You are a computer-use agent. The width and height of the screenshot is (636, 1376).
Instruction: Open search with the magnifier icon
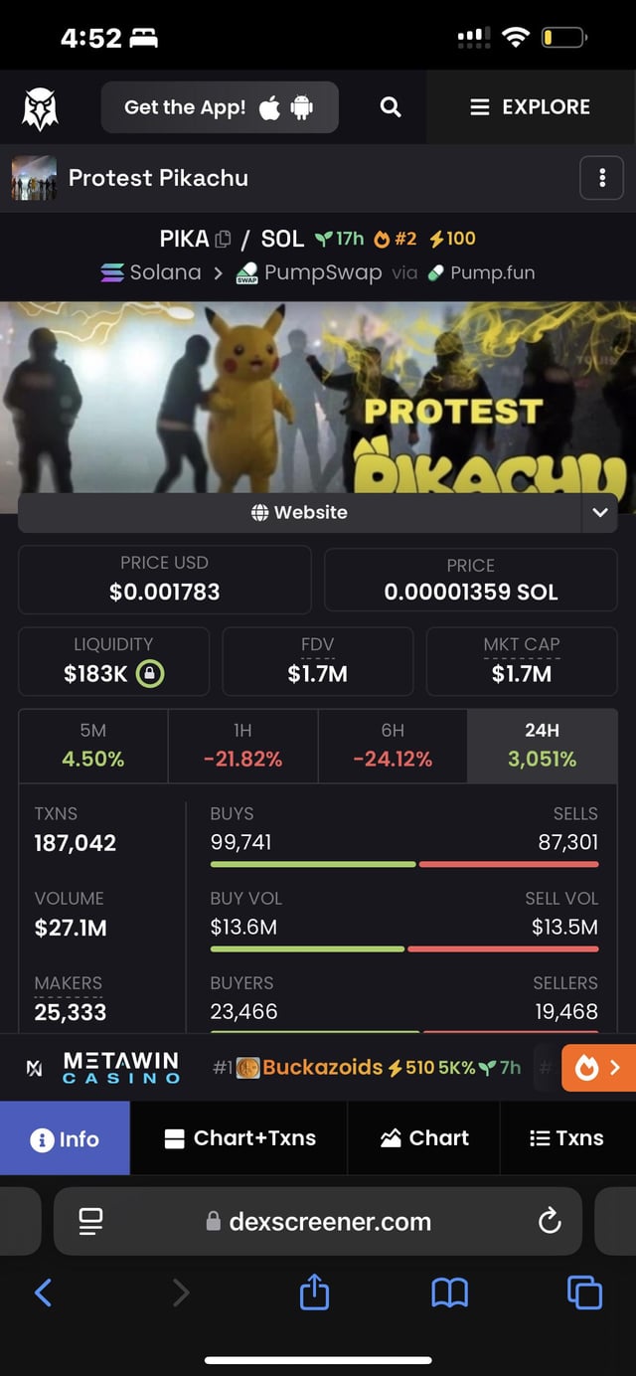(x=391, y=107)
